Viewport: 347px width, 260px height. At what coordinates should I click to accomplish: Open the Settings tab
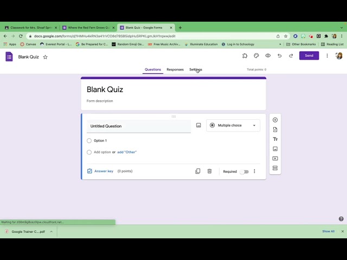(196, 69)
